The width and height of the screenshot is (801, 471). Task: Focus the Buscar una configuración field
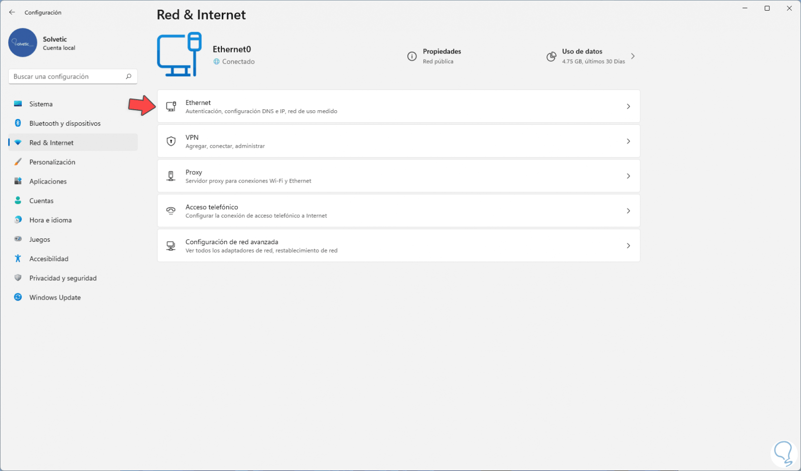(x=67, y=76)
